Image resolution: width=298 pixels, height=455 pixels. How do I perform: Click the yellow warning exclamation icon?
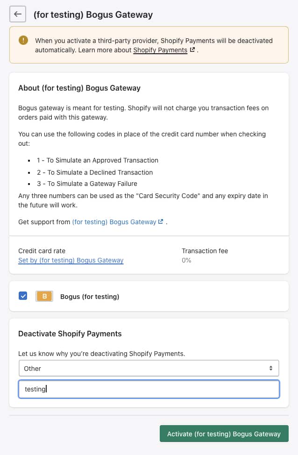click(23, 40)
